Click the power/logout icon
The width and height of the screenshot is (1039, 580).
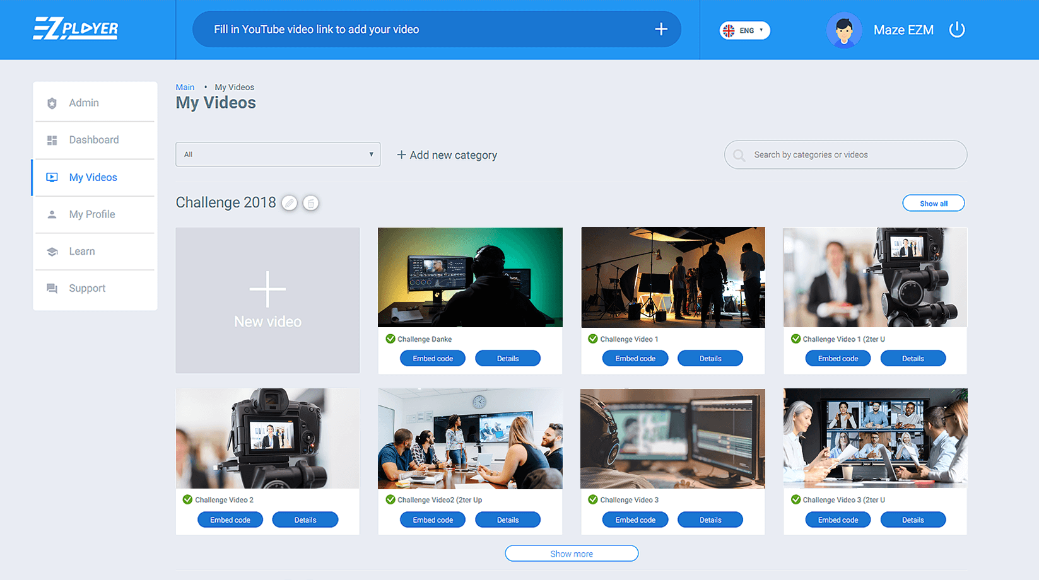(x=956, y=29)
